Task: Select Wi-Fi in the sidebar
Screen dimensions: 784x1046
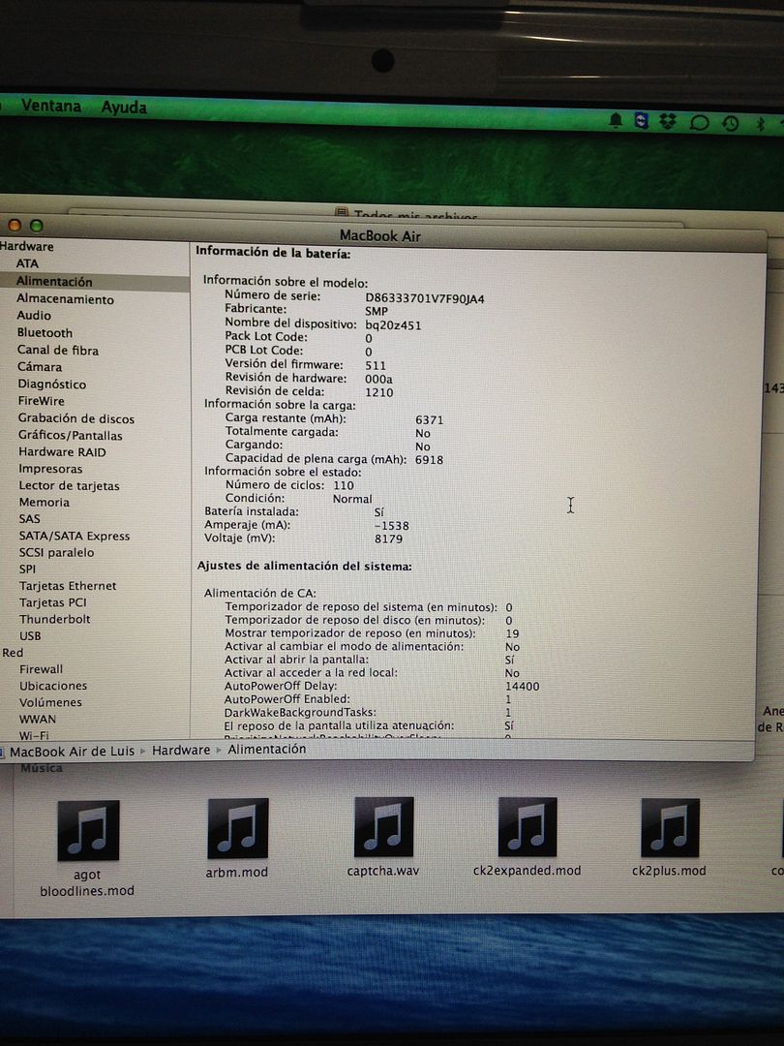Action: [34, 735]
